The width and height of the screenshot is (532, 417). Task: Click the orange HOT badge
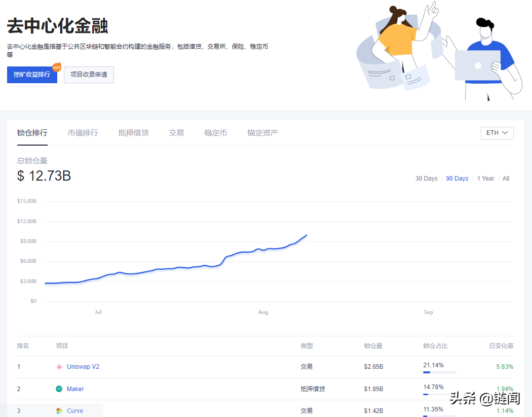pyautogui.click(x=57, y=67)
